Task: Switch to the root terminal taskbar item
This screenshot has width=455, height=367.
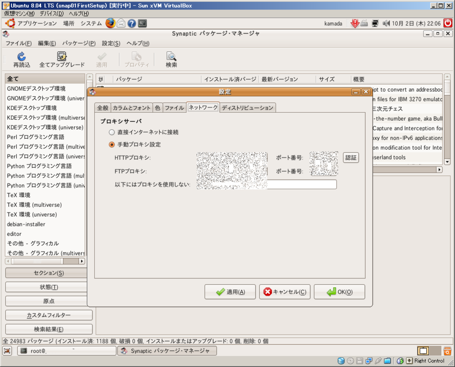Action: (67, 351)
